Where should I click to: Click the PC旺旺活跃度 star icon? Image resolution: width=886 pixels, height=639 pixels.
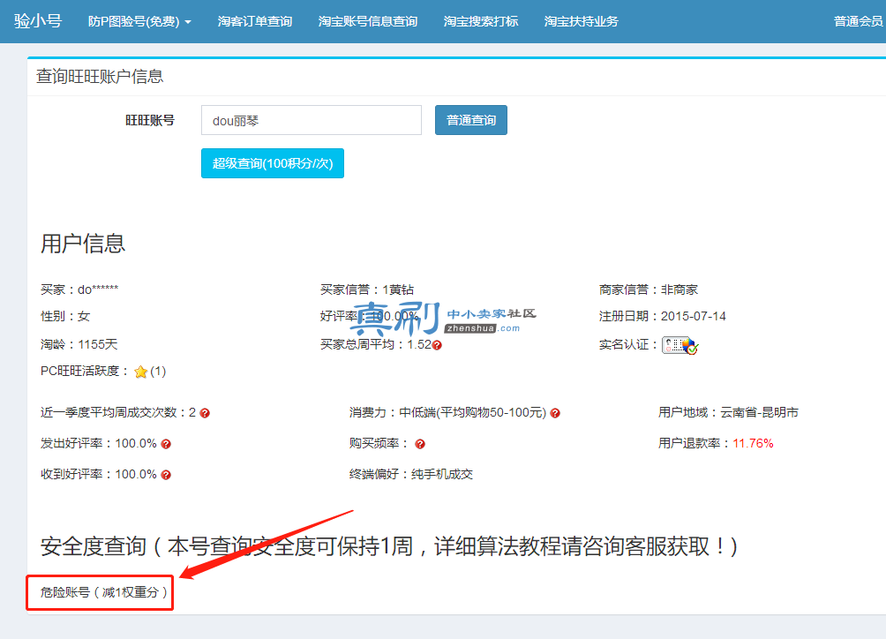pyautogui.click(x=140, y=372)
